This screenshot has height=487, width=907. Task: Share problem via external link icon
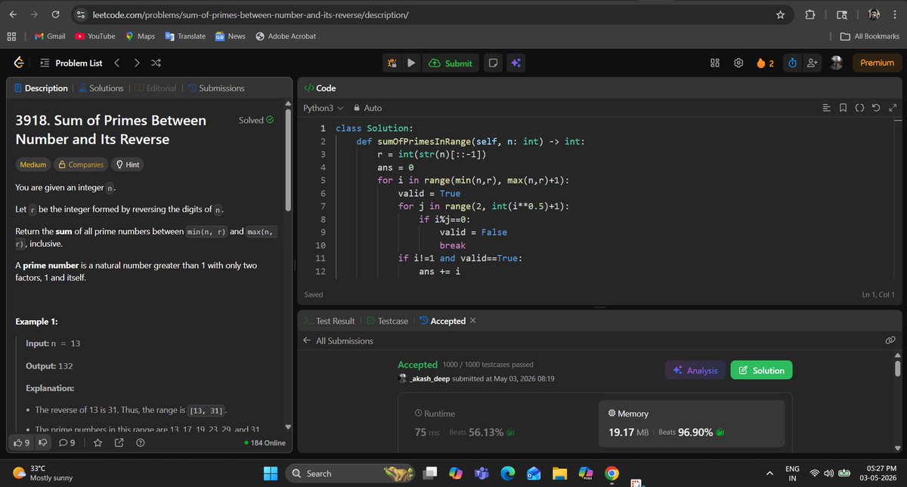coord(119,442)
